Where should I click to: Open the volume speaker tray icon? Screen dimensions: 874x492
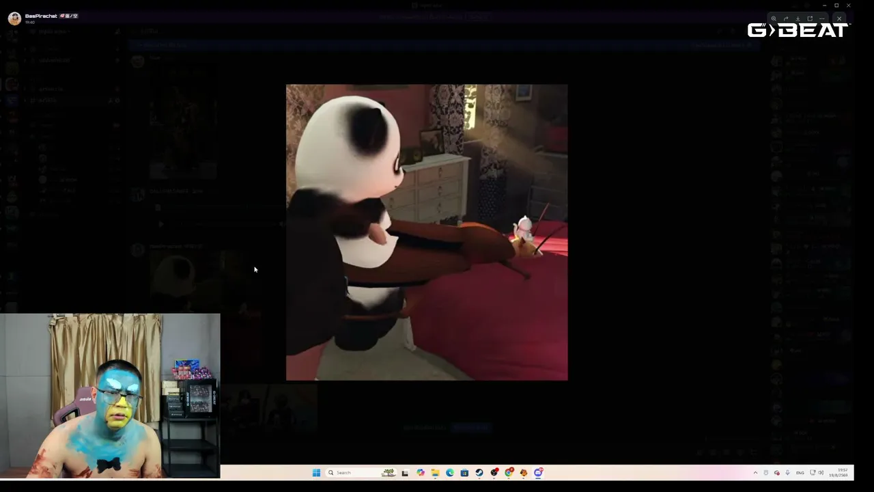(821, 473)
